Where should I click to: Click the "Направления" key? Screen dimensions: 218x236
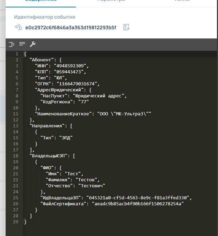click(47, 126)
